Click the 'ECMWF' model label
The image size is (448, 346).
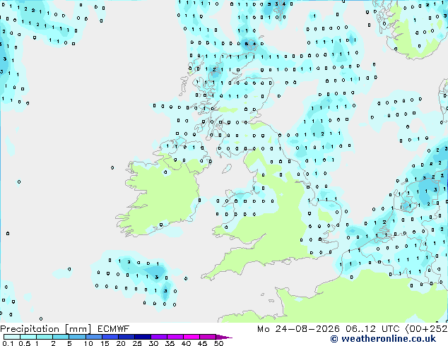[114, 329]
